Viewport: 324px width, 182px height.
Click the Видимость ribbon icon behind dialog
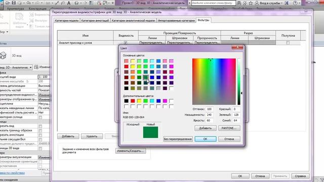(31, 15)
